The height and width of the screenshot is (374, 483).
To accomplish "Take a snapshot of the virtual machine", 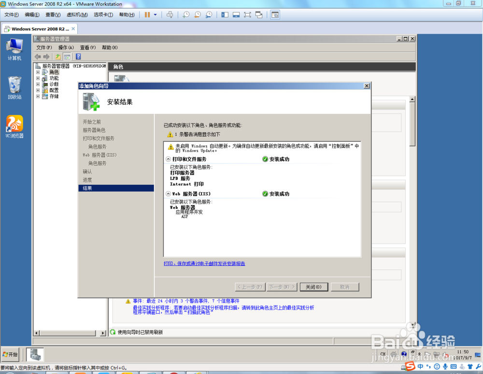I will 186,15.
